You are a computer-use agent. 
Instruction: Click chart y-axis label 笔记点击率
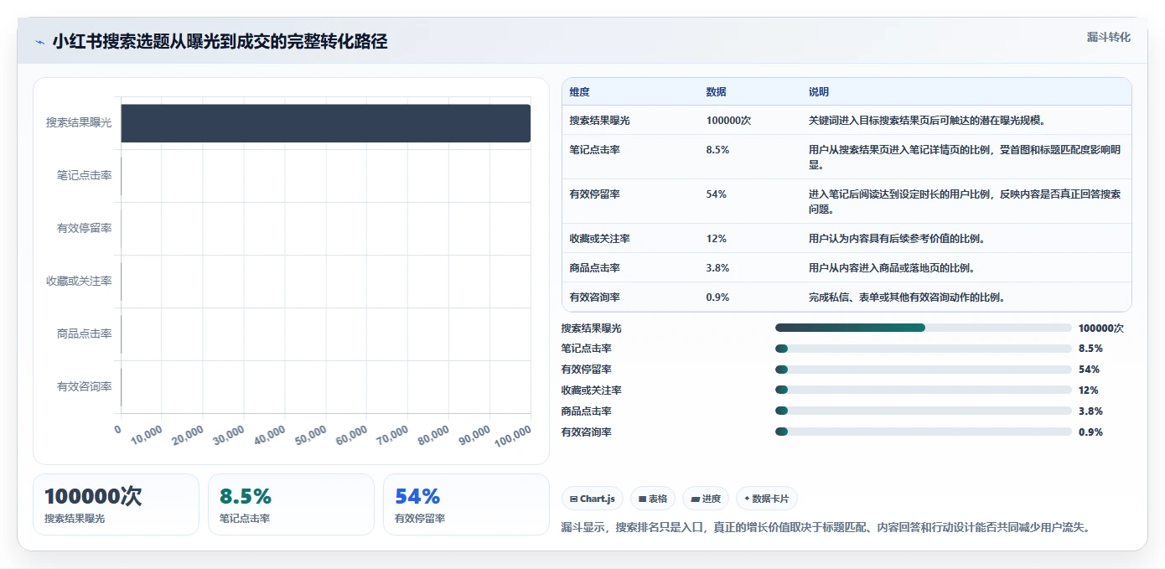coord(84,175)
